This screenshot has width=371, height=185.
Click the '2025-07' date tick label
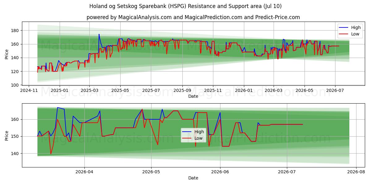pyautogui.click(x=151, y=91)
